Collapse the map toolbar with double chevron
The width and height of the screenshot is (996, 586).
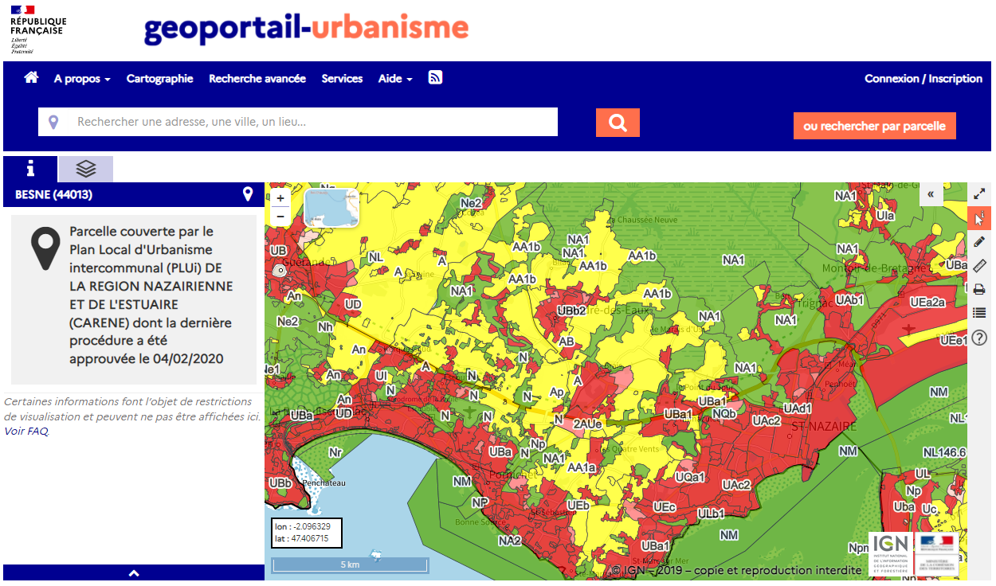931,193
